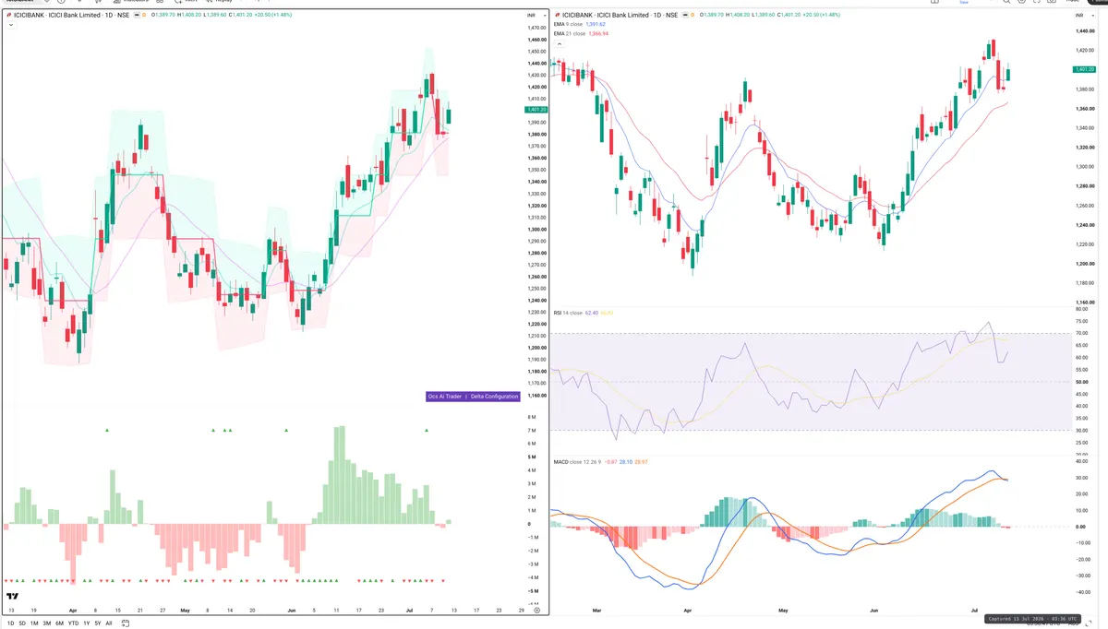Click the MACD signal value 28.97
This screenshot has width=1108, height=629.
tap(642, 462)
